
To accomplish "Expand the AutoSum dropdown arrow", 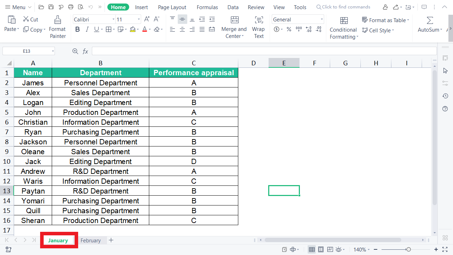I will [441, 30].
